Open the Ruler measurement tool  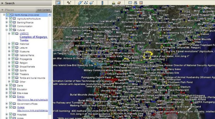pyautogui.click(x=102, y=3)
